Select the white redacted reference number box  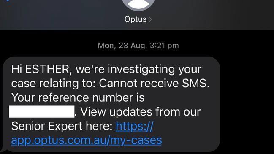pos(42,111)
